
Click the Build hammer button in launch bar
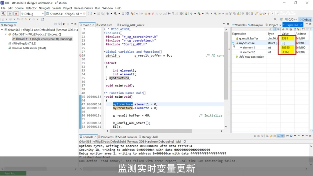[x=3, y=14]
